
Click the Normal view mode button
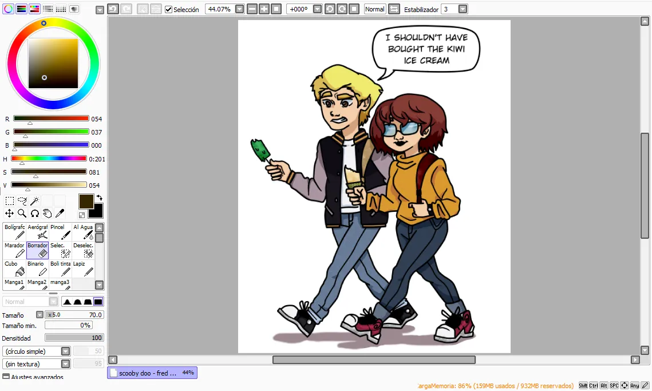[x=374, y=9]
